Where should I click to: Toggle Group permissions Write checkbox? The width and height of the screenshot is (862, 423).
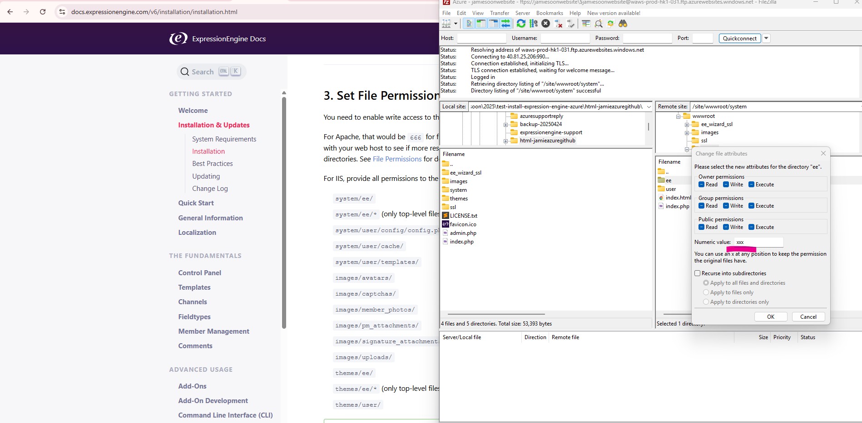tap(726, 206)
